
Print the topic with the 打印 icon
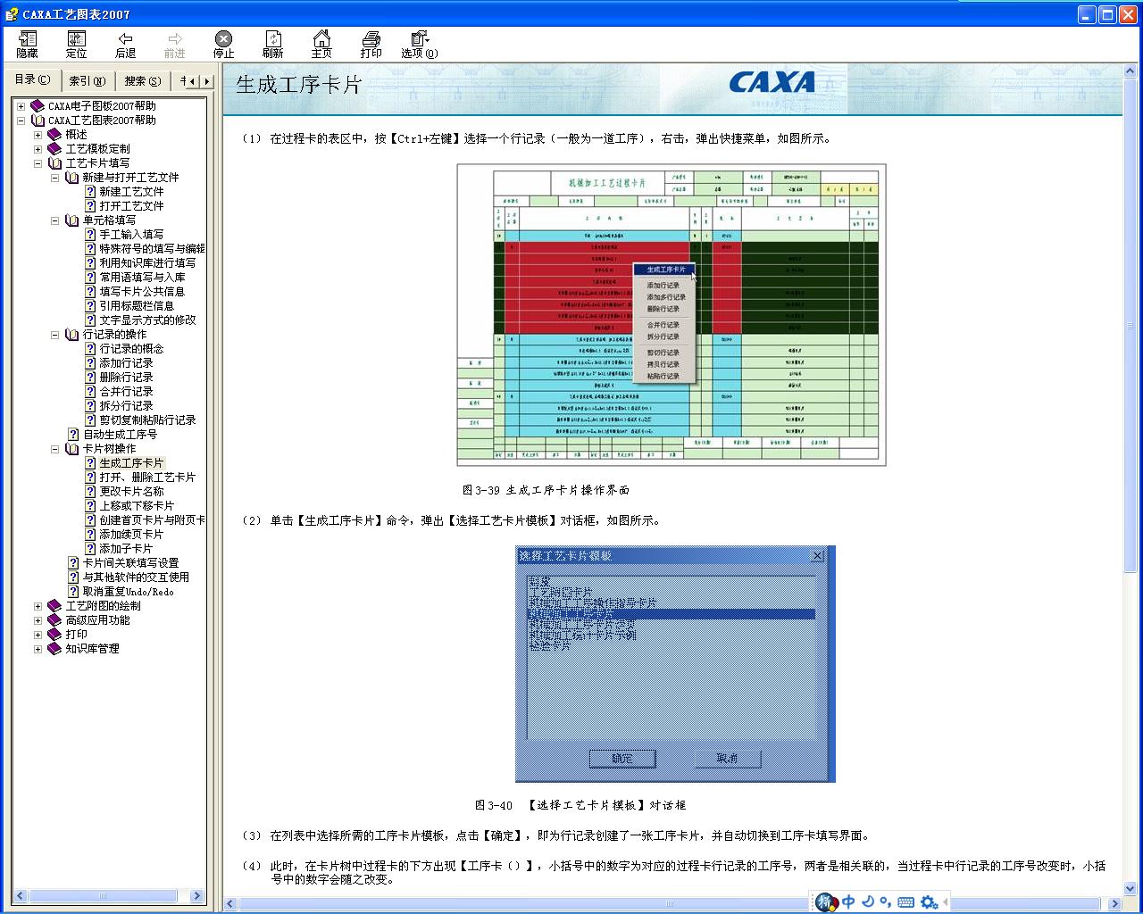pos(371,38)
